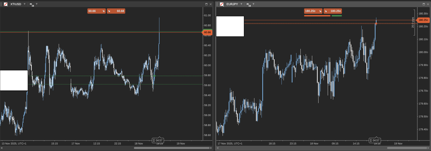Click the orange price dot on the EURJPY candle
The image size is (431, 151).
click(x=376, y=24)
